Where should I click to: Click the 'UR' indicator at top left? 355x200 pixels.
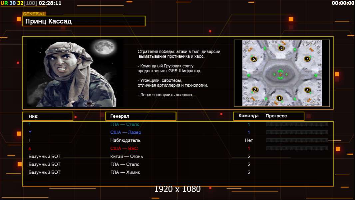(4, 3)
